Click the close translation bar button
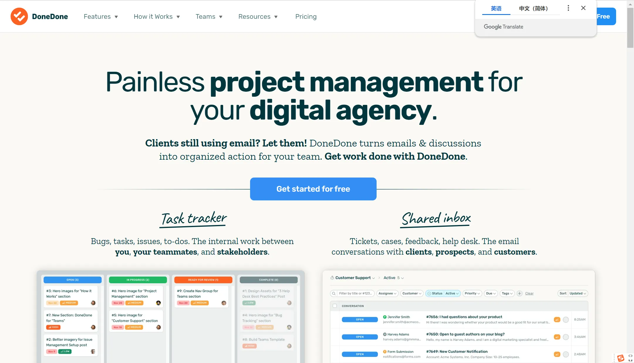This screenshot has height=363, width=634. pos(584,8)
